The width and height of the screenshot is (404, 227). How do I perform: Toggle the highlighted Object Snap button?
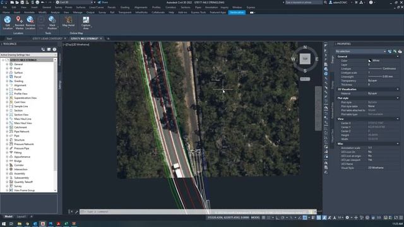click(305, 218)
